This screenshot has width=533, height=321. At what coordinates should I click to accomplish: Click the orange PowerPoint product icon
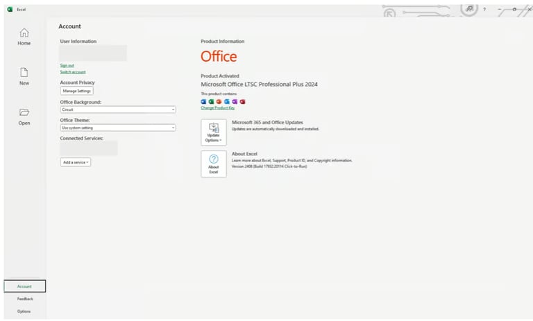tap(219, 101)
